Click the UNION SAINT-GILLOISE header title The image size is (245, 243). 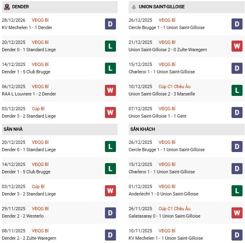pos(161,7)
